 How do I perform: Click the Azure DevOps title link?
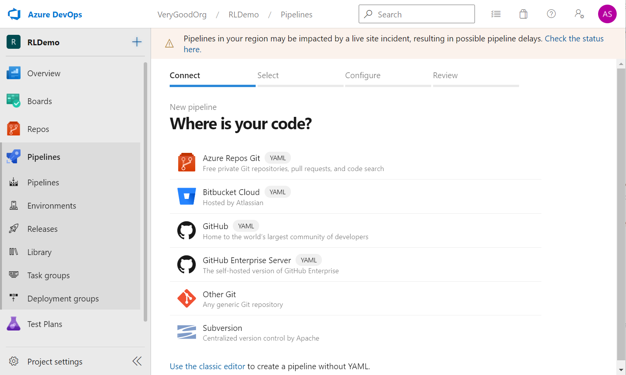[55, 14]
